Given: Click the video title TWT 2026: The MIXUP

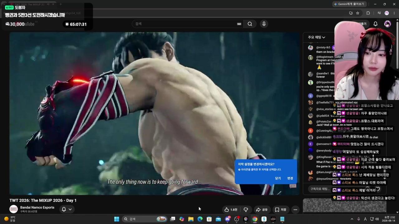Looking at the screenshot, I should click(x=43, y=200).
